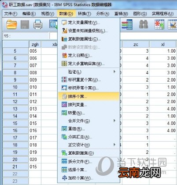The height and width of the screenshot is (185, 177).
Task: Click the cell reference box showing 15
Action: pyautogui.click(x=26, y=36)
